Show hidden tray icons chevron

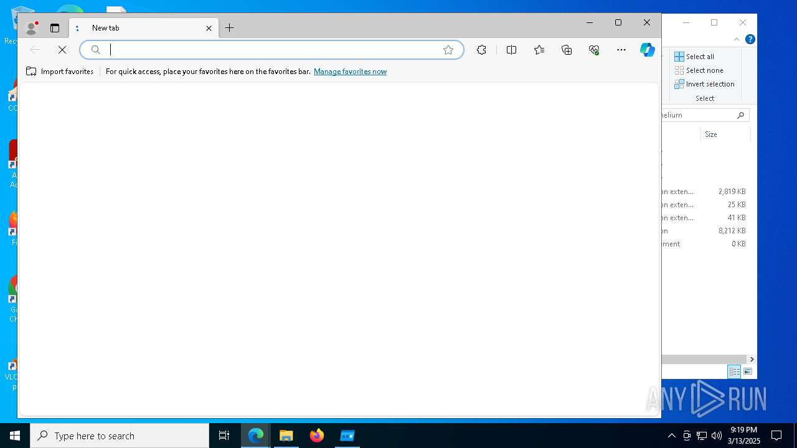(x=671, y=436)
